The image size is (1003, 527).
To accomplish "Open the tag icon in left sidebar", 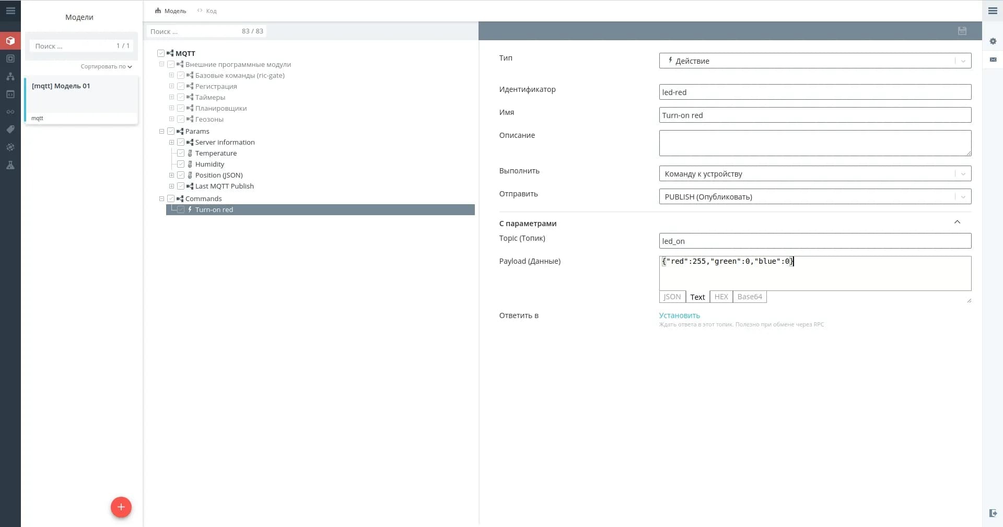I will (10, 130).
